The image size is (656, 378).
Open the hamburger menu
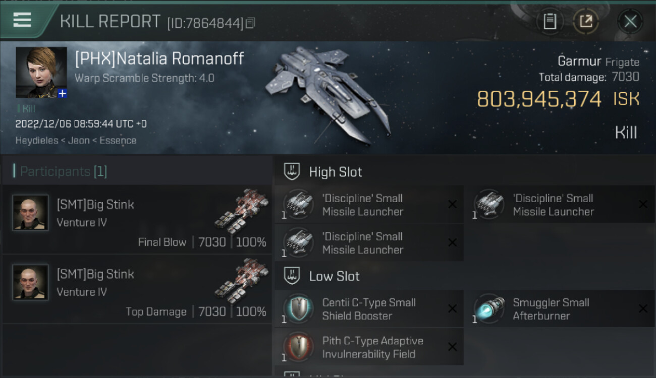pos(22,20)
